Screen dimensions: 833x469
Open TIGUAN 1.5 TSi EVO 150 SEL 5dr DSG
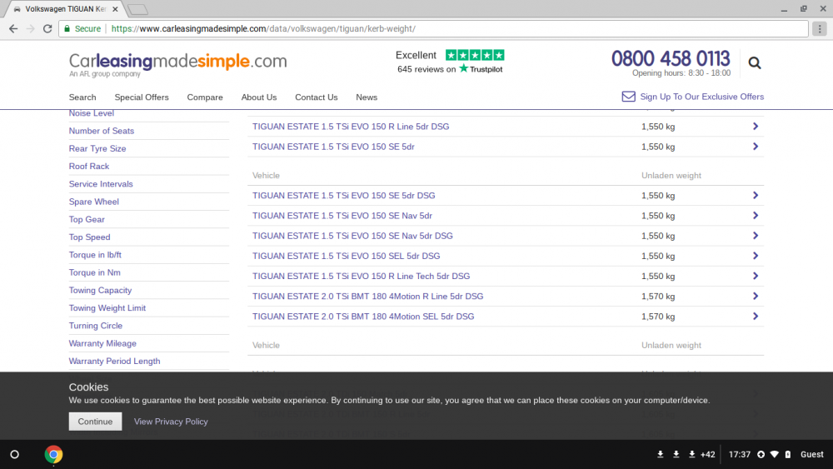(x=346, y=256)
